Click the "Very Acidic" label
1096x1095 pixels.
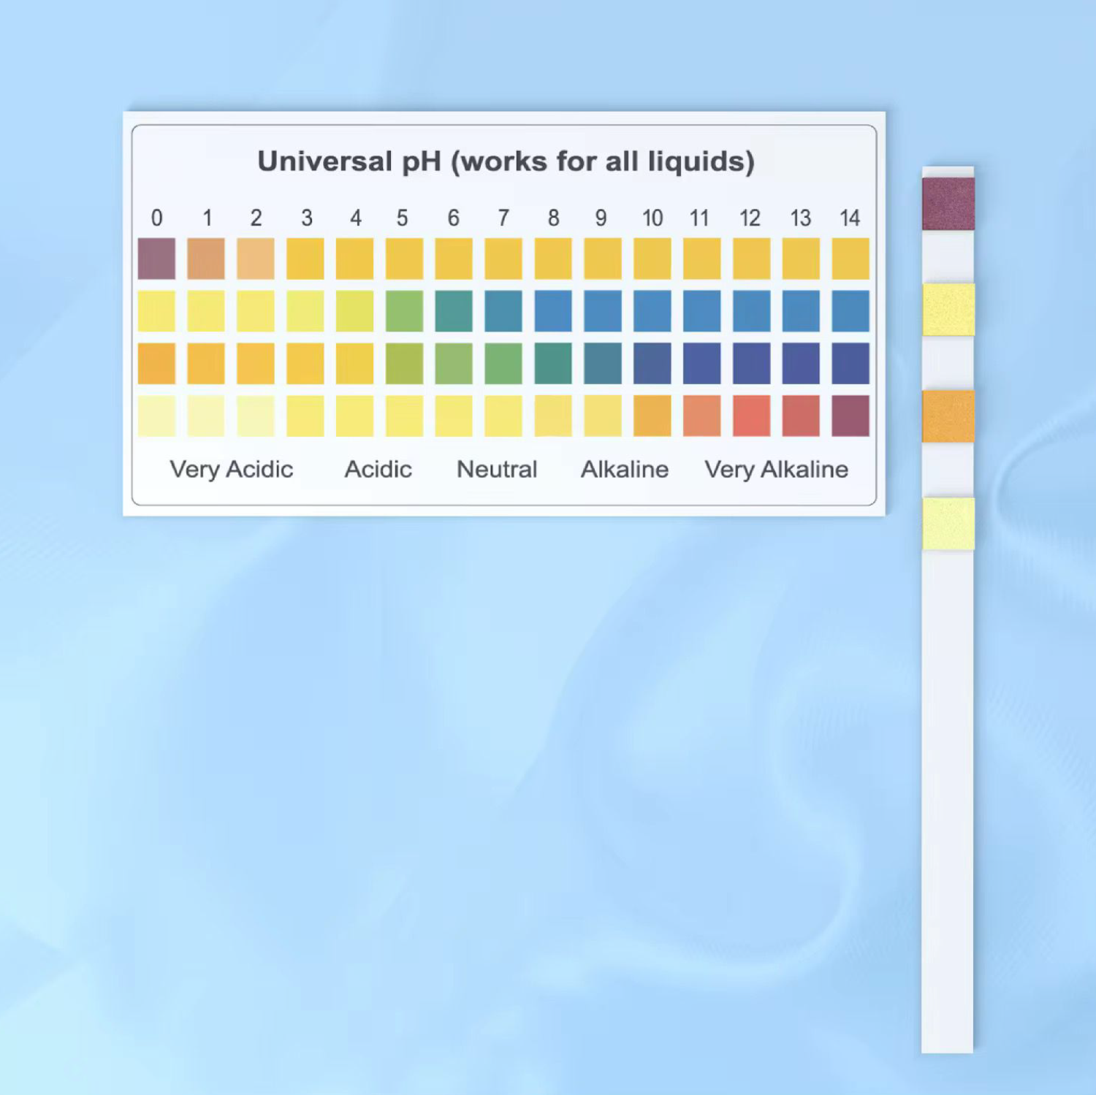pos(231,469)
